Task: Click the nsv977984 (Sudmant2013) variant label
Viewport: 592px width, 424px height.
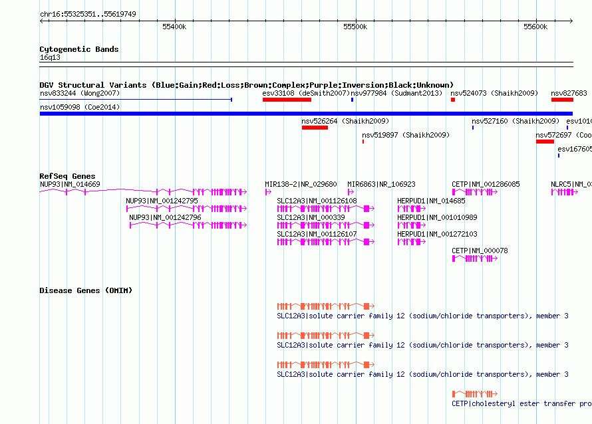Action: coord(396,93)
